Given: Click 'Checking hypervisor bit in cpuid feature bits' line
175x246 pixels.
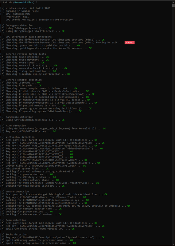Looking at the screenshot, I should [x=40, y=45].
